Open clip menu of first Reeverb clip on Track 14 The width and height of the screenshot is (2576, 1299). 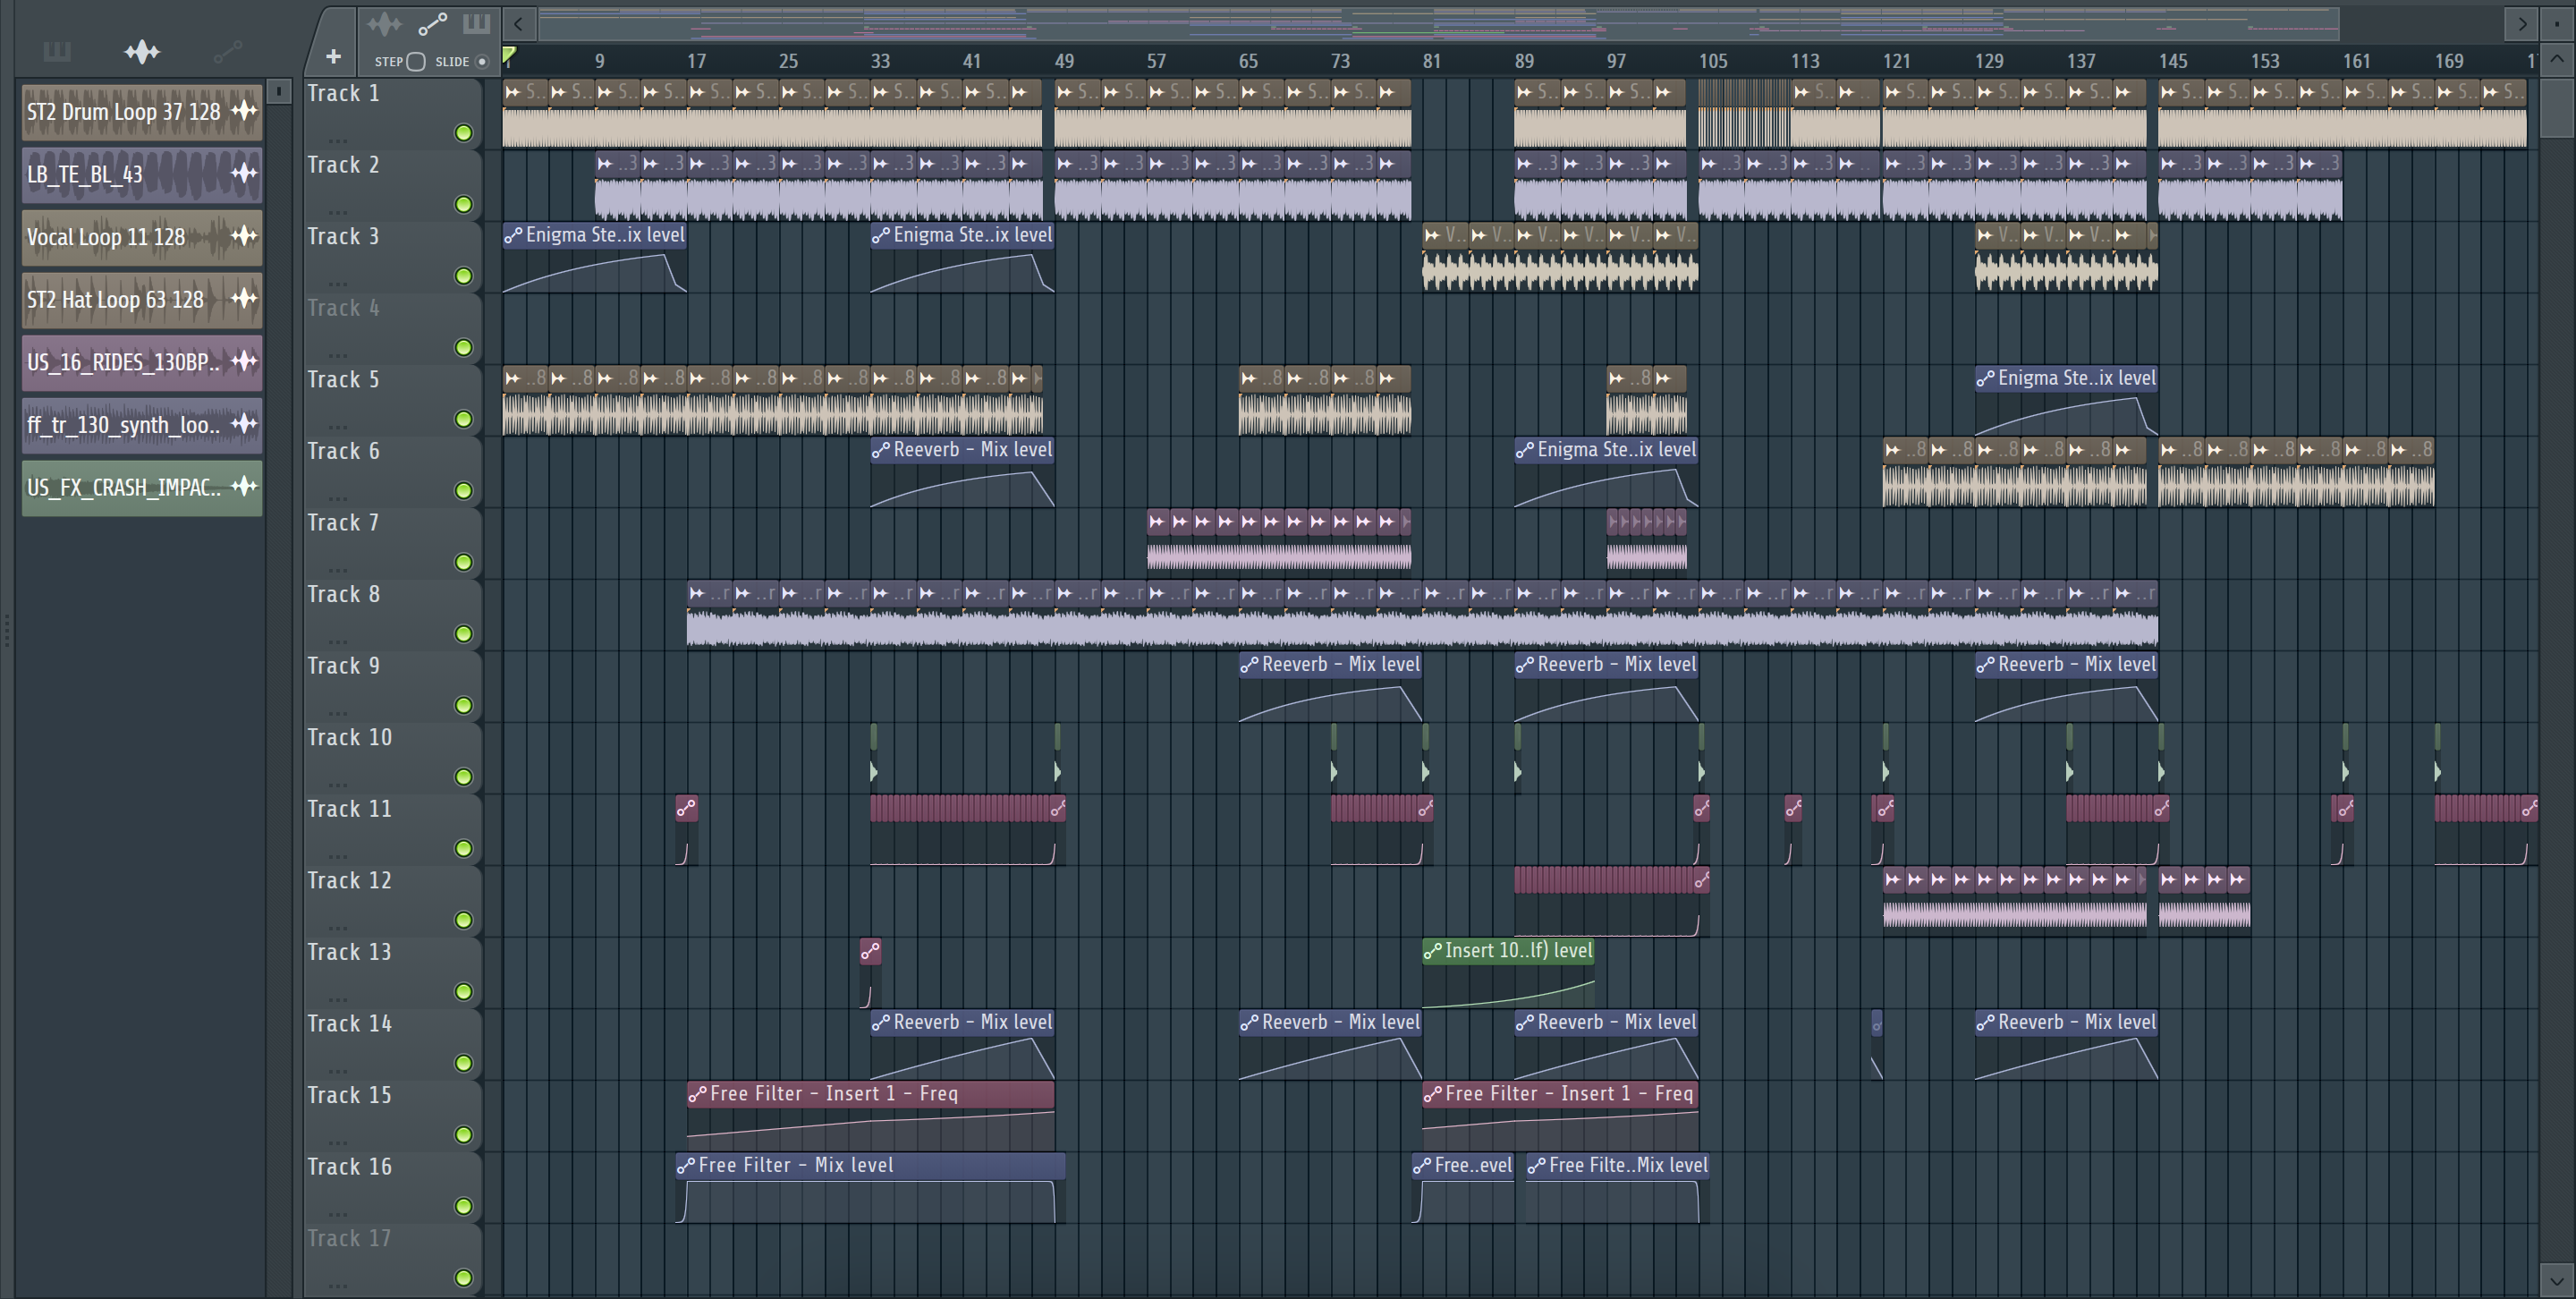click(881, 1023)
